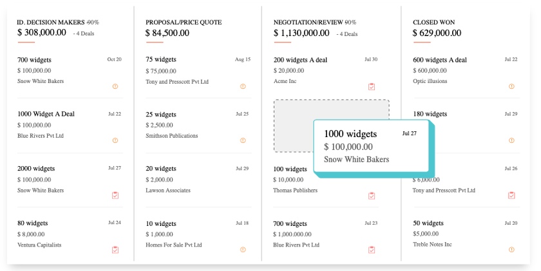Click warning icon on 25 widgets Smithson Publications deal
The height and width of the screenshot is (271, 541).
[x=243, y=140]
